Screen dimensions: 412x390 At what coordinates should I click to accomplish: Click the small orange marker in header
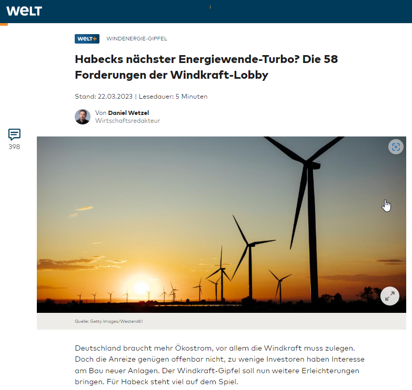pyautogui.click(x=210, y=7)
